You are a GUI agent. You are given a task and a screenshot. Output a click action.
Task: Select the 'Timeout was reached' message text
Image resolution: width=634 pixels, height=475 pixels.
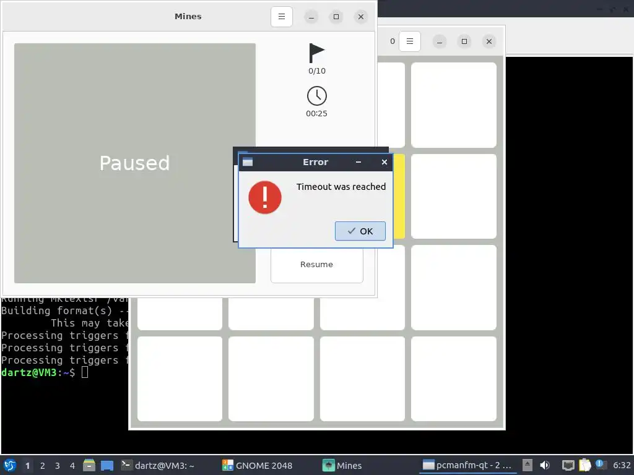[341, 187]
